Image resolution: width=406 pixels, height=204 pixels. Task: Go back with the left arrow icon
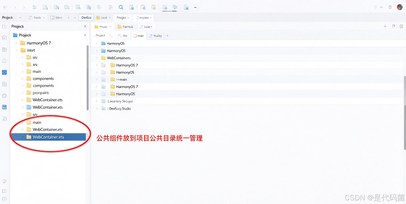(5, 7)
